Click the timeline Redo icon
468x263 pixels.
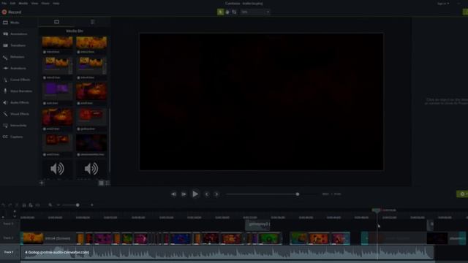coord(10,205)
